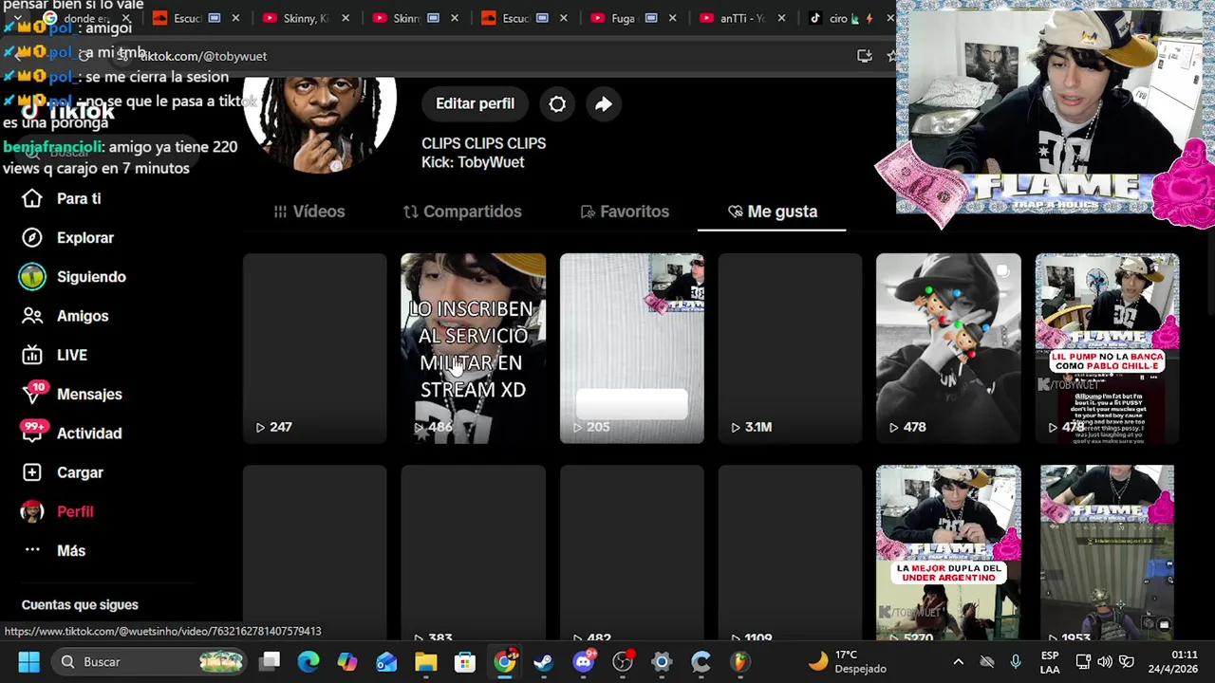Click the 'CLIPS CLIPS CLIPS' bio line
The height and width of the screenshot is (683, 1215).
pyautogui.click(x=483, y=143)
